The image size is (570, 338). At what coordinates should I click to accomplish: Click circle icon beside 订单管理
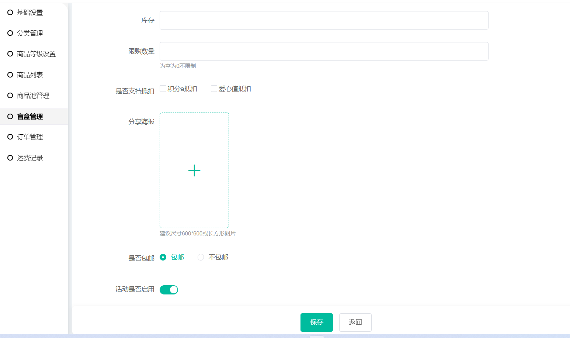coord(10,137)
